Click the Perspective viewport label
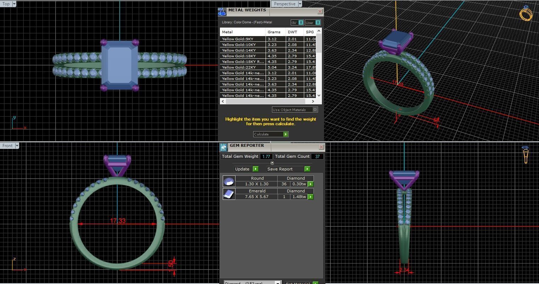Image resolution: width=539 pixels, height=284 pixels. 284,4
